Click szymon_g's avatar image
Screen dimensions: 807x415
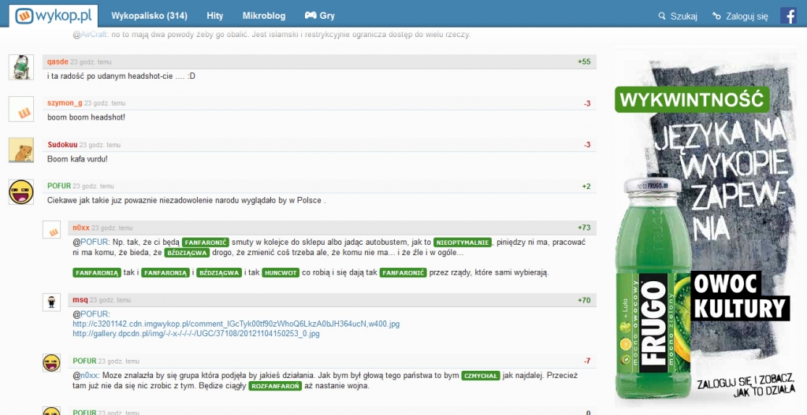pos(20,109)
